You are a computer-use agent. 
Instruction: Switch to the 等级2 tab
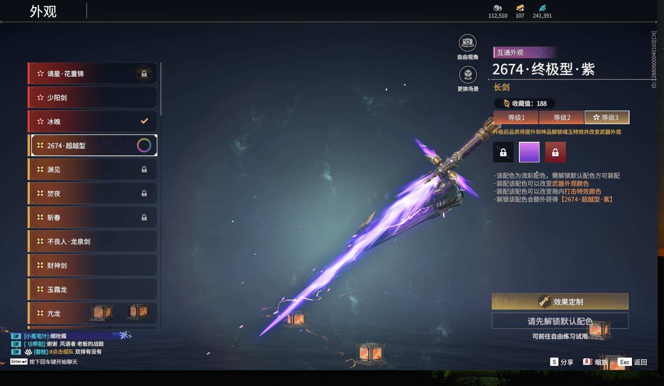tap(562, 118)
